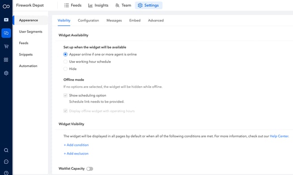
Task: Click 'Schedule link needs to be provided.' text
Action: [97, 102]
